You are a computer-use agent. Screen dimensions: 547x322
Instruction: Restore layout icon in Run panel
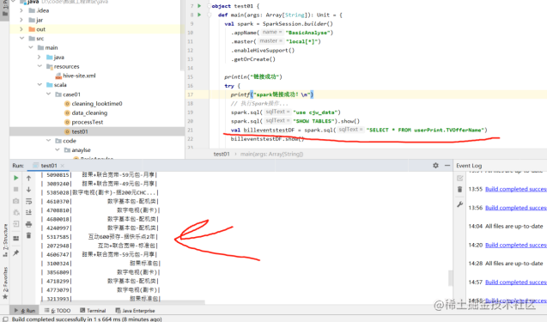[15, 238]
